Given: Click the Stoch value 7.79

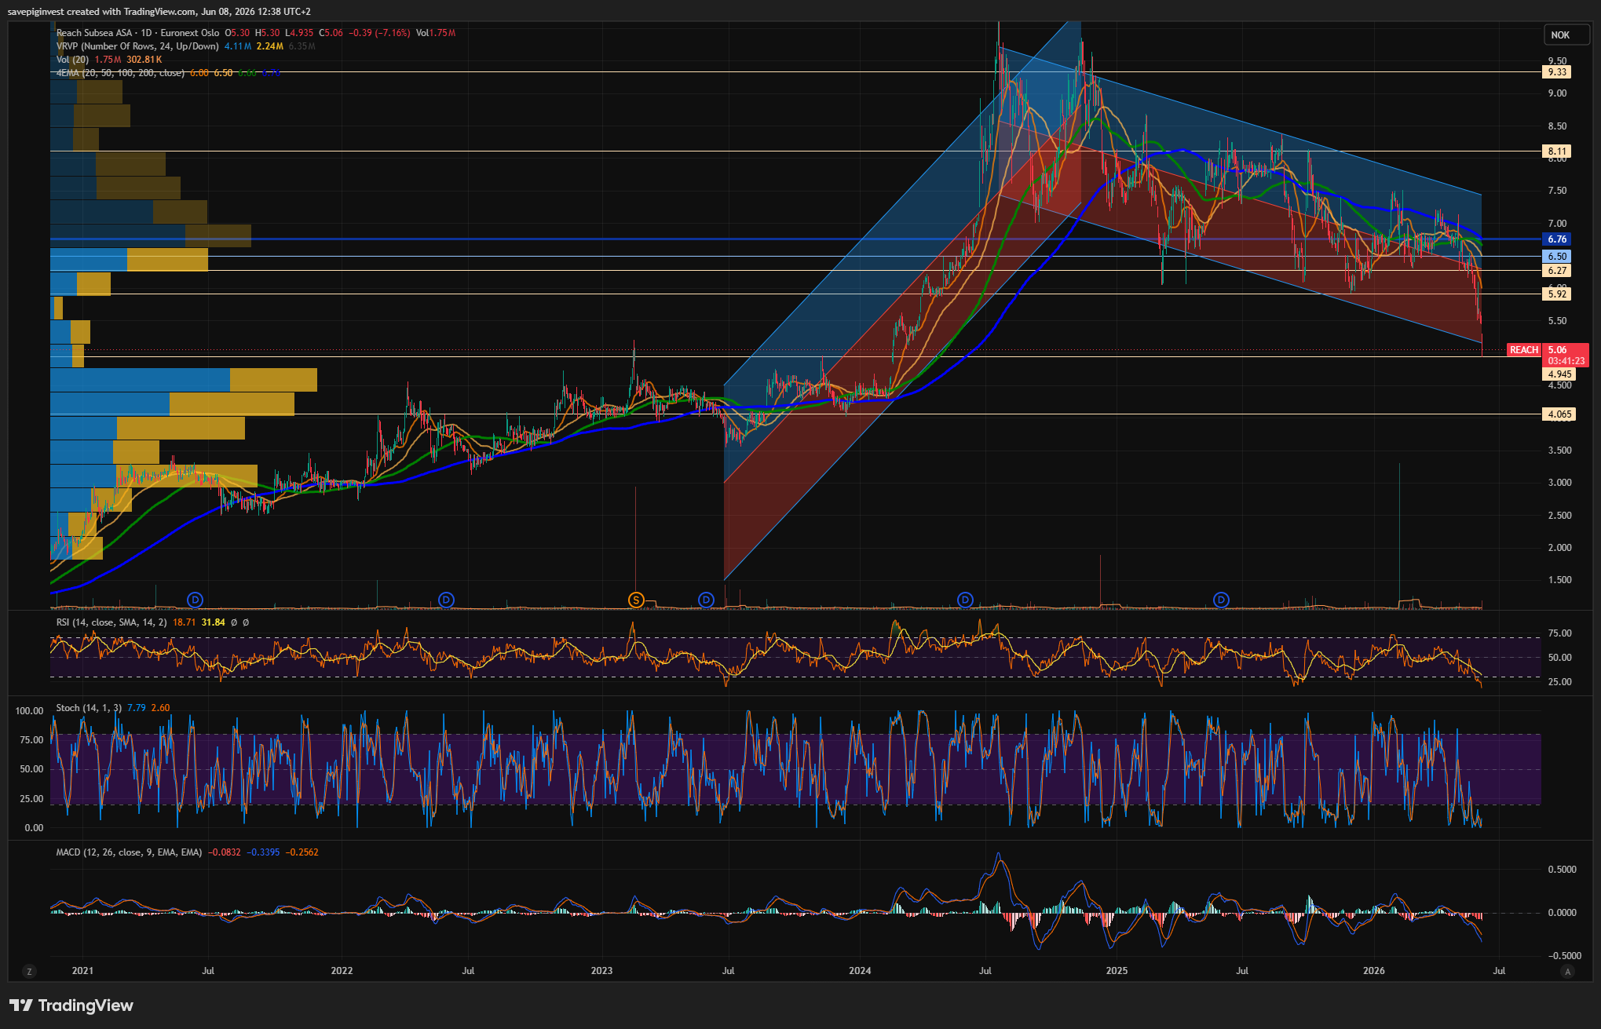Looking at the screenshot, I should click(137, 708).
